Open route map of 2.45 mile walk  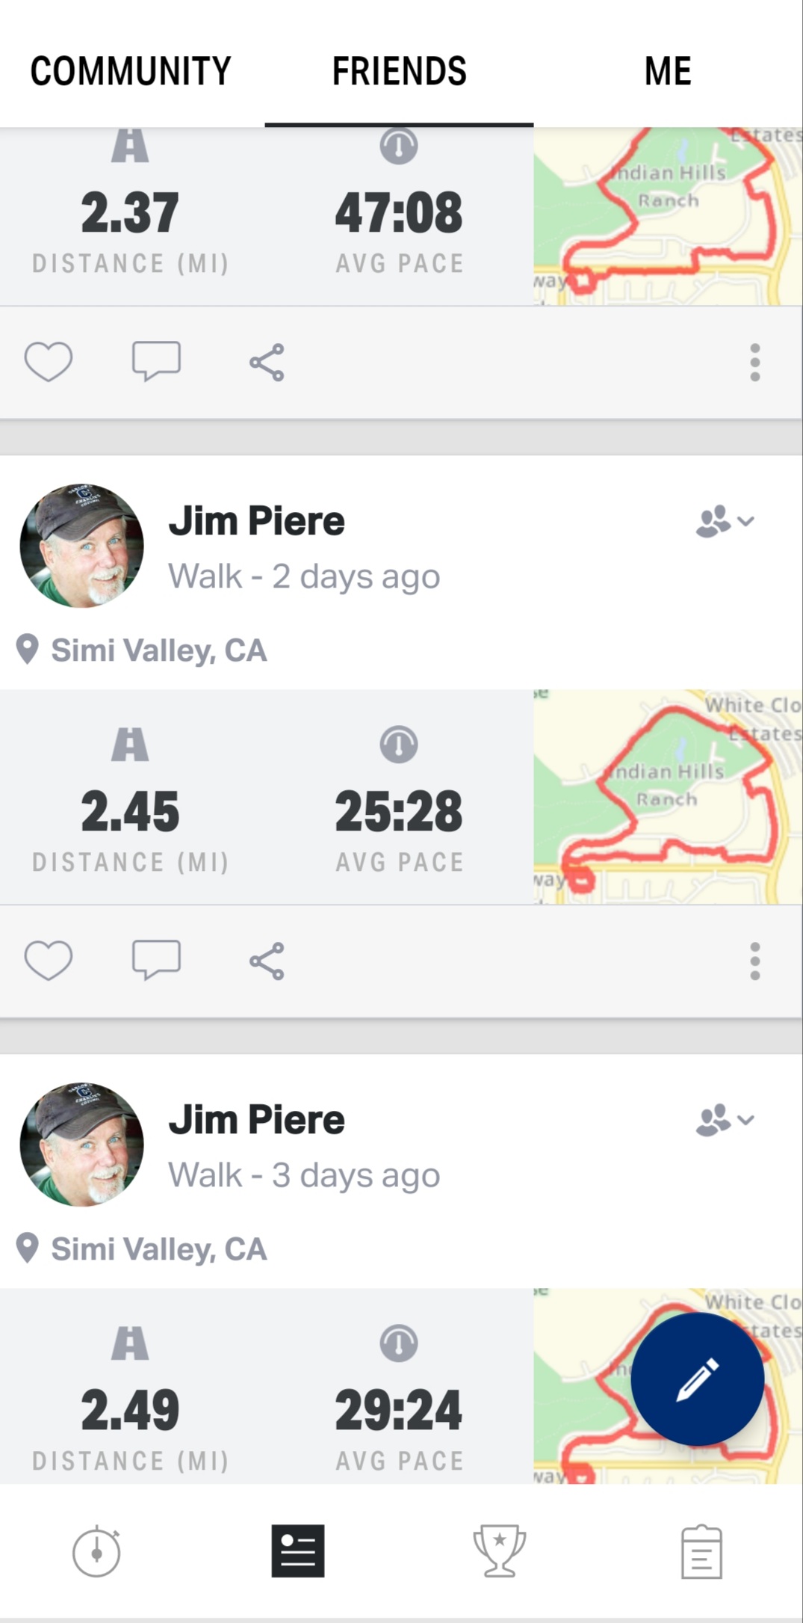click(667, 797)
